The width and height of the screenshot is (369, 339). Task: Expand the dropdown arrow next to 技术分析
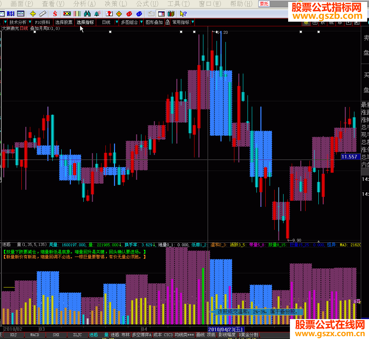click(x=30, y=22)
